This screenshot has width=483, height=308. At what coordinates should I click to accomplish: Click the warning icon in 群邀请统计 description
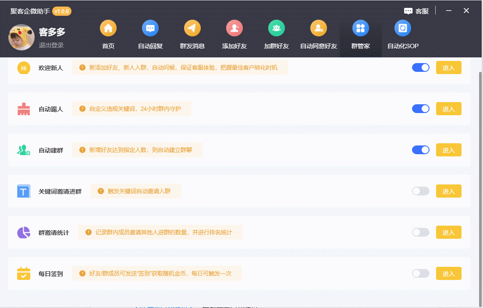click(89, 232)
